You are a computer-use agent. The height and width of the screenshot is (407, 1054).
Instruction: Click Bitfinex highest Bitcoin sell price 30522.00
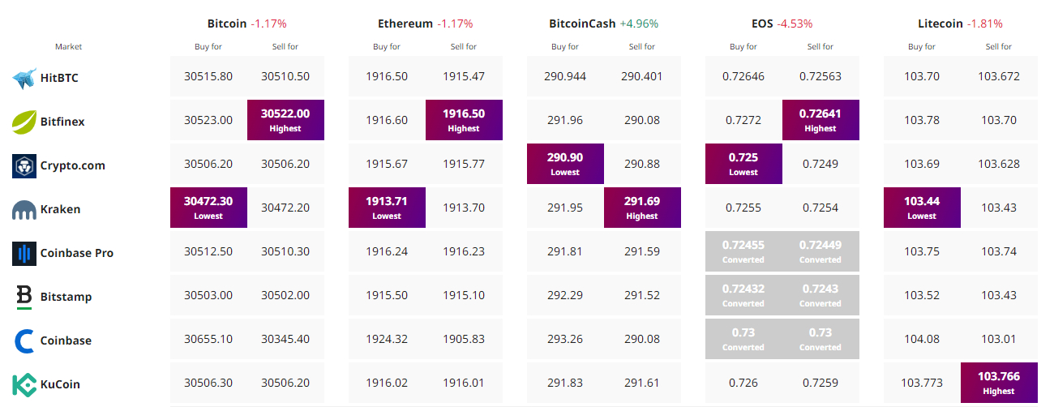285,120
